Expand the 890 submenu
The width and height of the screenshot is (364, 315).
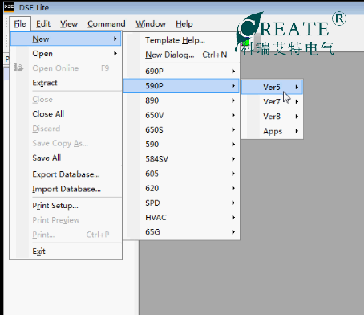click(181, 100)
